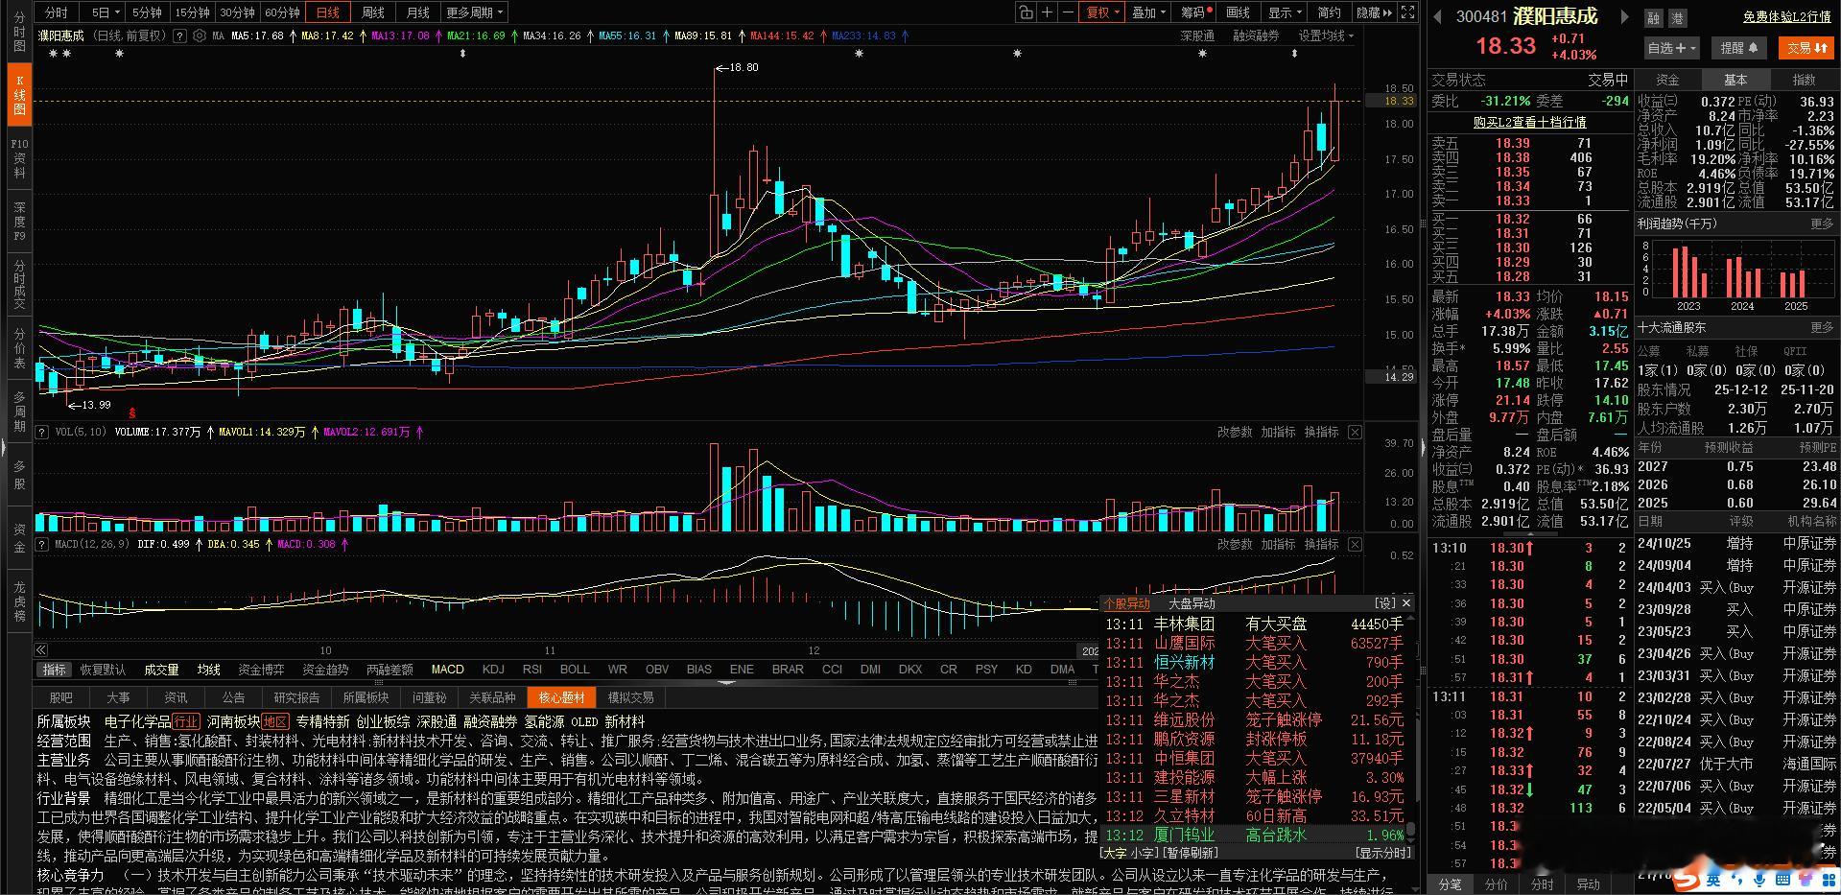1841x895 pixels.
Task: Switch to 大盘异动 tab
Action: point(1192,603)
